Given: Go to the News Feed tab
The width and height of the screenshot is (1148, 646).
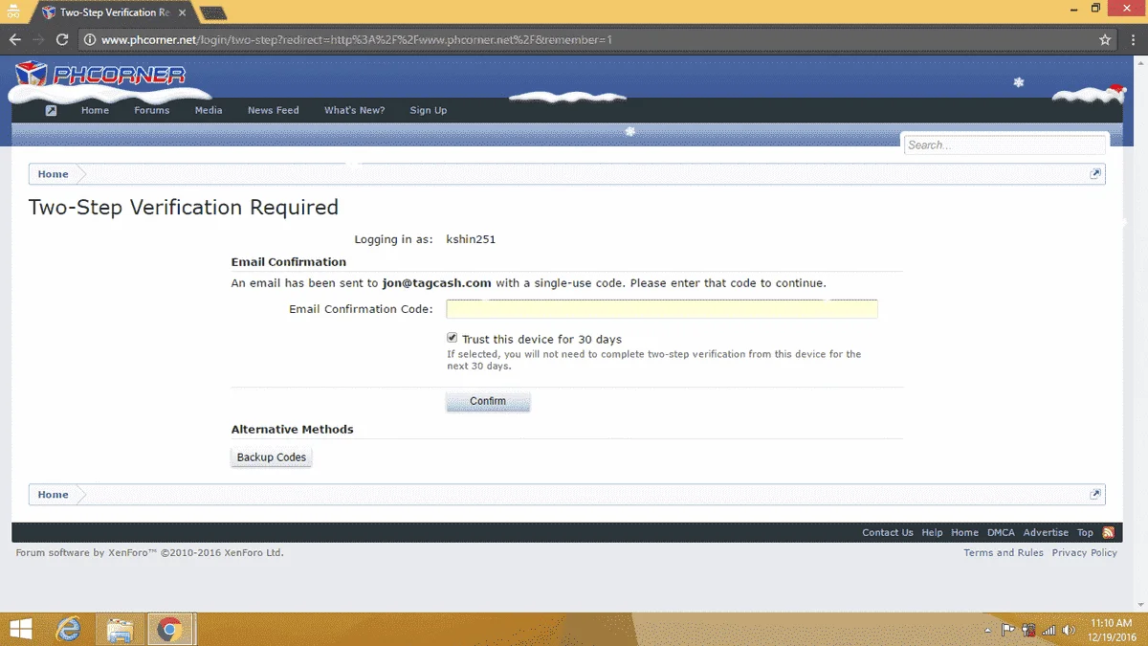Looking at the screenshot, I should click(x=274, y=110).
